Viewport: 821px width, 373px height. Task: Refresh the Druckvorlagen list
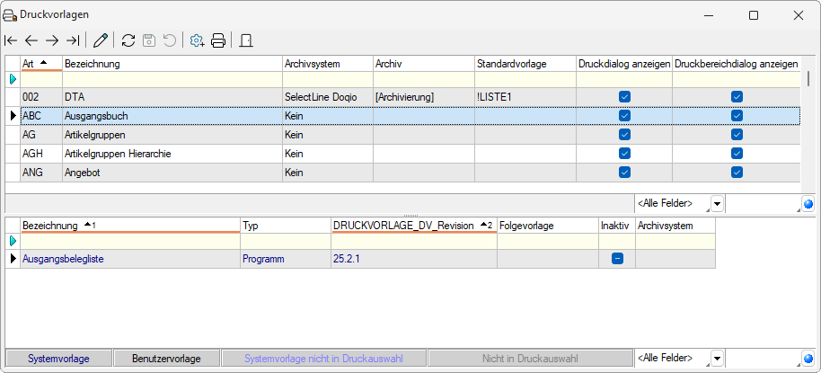128,40
